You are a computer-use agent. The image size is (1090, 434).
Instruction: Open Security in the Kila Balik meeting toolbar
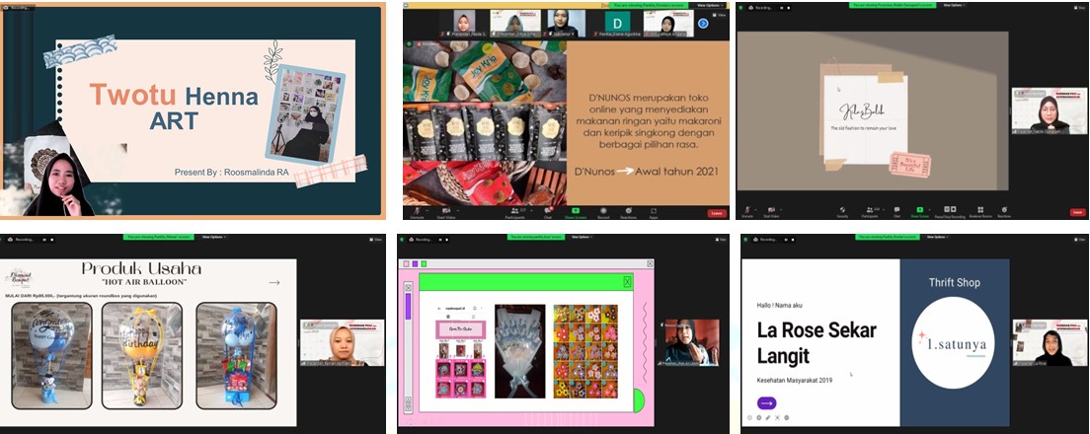point(842,210)
